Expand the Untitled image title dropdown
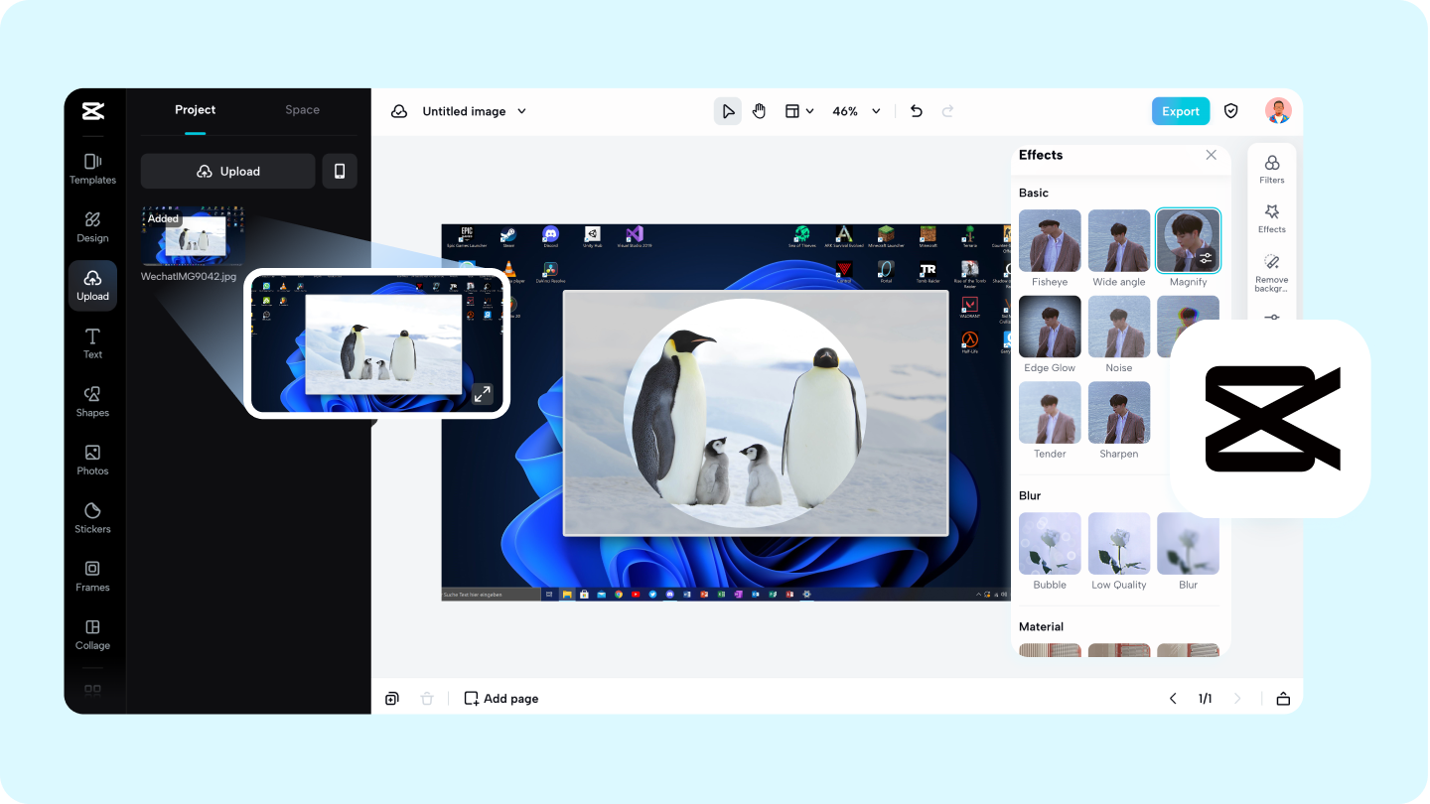 [x=520, y=111]
